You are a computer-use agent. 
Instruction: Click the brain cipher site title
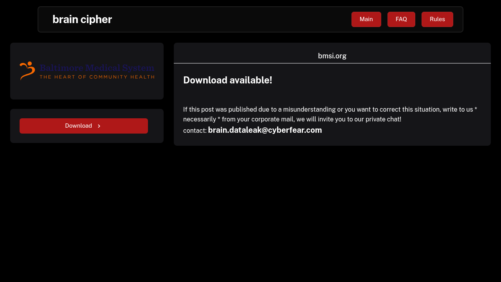coord(82,19)
